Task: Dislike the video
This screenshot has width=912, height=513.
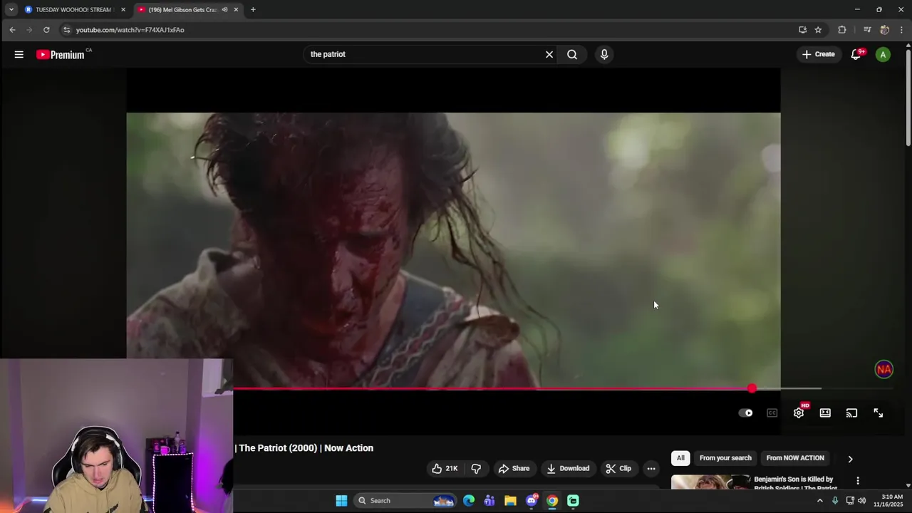Action: coord(476,468)
